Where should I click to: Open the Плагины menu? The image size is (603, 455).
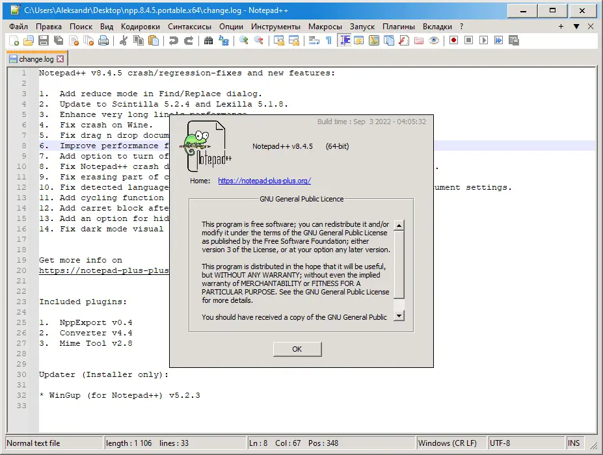[x=399, y=27]
